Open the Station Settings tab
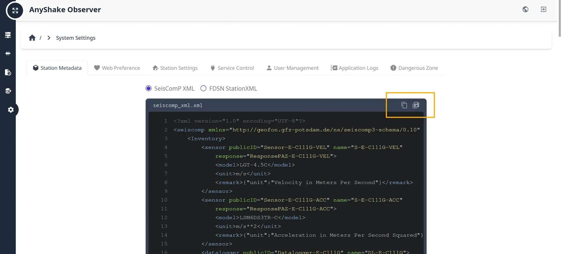Image resolution: width=562 pixels, height=254 pixels. pyautogui.click(x=175, y=68)
